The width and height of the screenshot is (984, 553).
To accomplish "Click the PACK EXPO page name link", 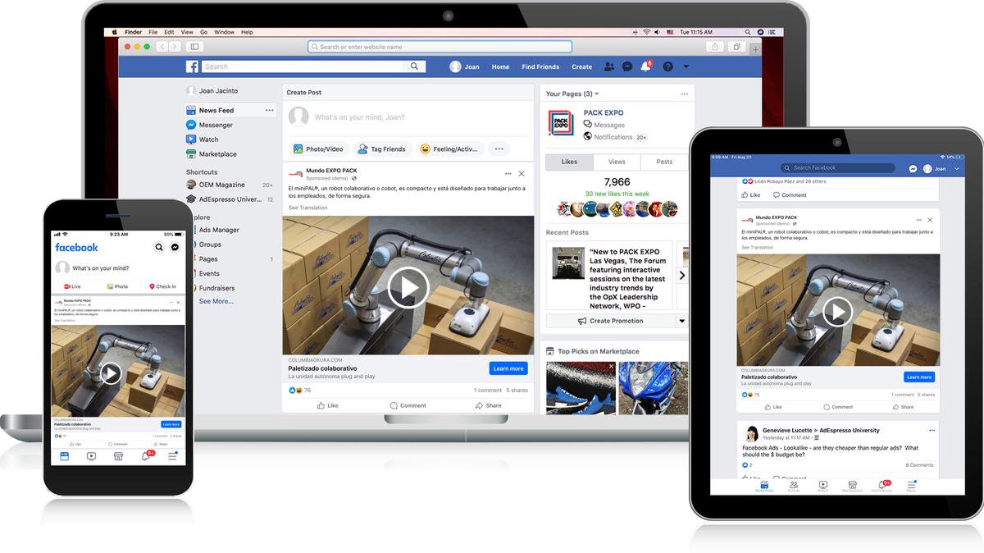I will pyautogui.click(x=604, y=112).
